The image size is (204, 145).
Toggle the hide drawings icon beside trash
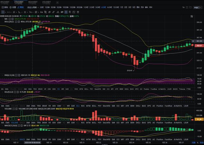[74, 12]
